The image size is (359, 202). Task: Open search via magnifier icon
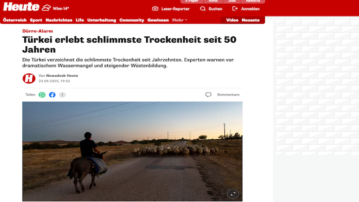point(203,9)
